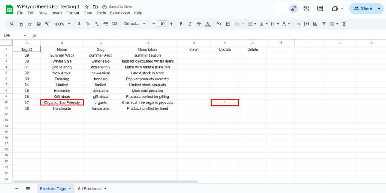Click the functions sigma icon

coord(344,24)
